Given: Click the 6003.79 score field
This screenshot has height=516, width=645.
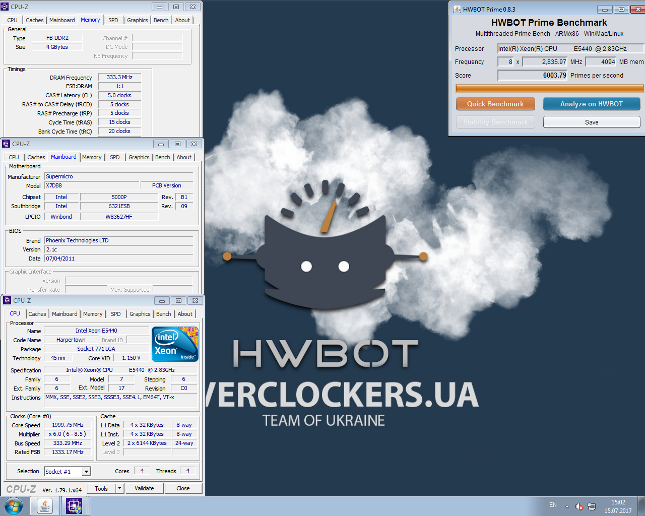Looking at the screenshot, I should [533, 75].
